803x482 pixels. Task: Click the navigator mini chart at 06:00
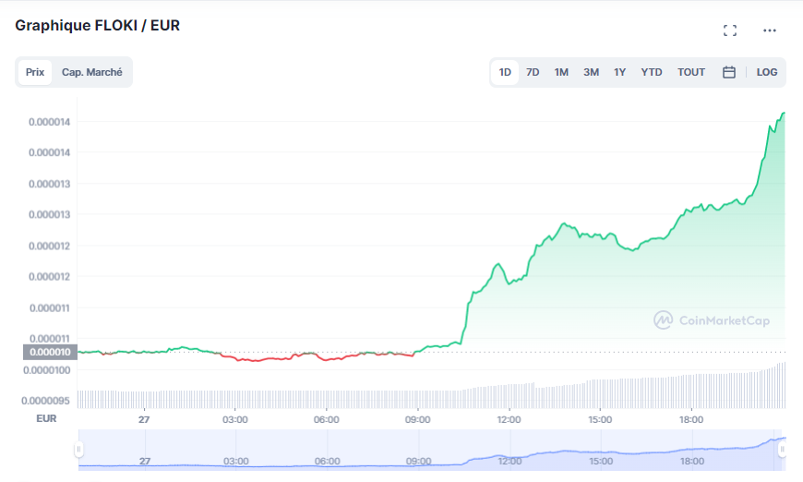[x=328, y=461]
